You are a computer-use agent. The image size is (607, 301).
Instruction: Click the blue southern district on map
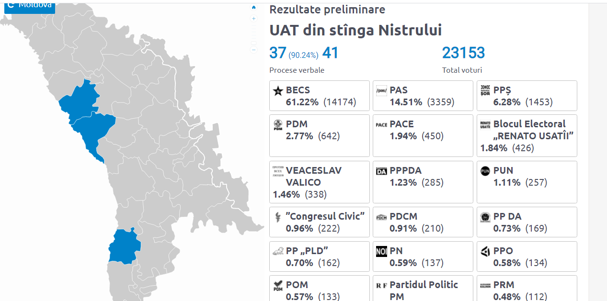(x=124, y=246)
